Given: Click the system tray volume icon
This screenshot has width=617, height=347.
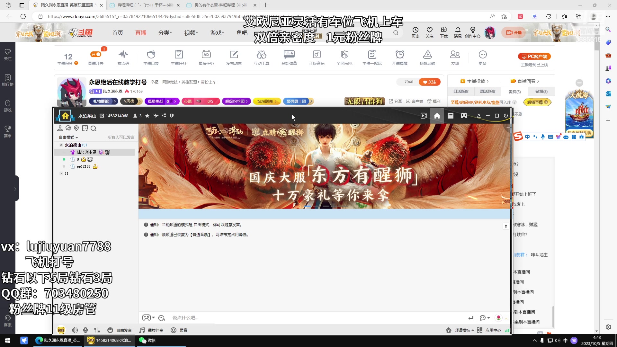Looking at the screenshot, I should pos(558,341).
